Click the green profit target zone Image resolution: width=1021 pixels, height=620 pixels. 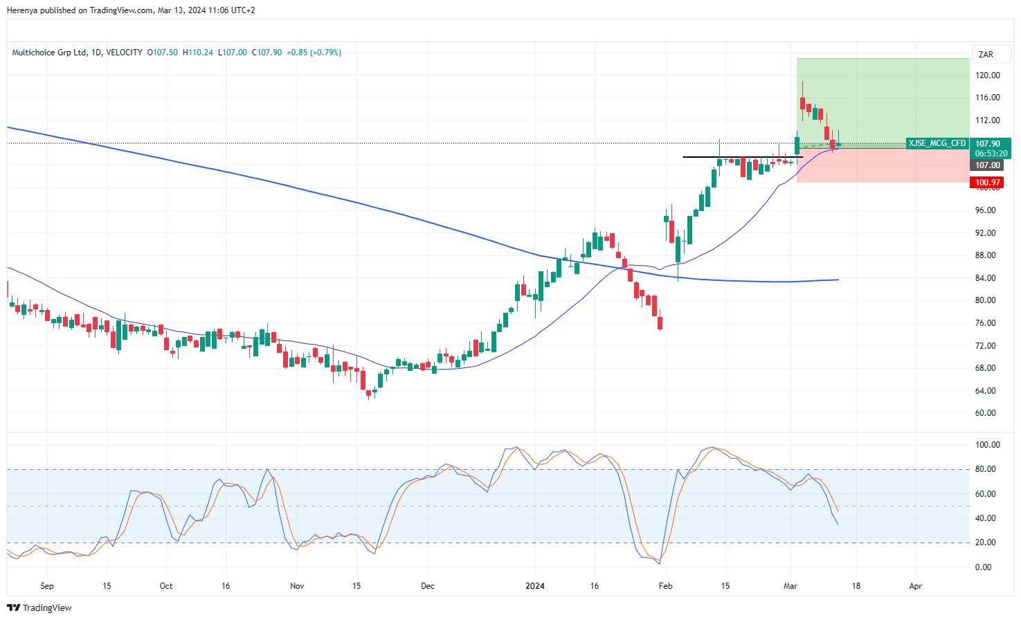tap(883, 102)
